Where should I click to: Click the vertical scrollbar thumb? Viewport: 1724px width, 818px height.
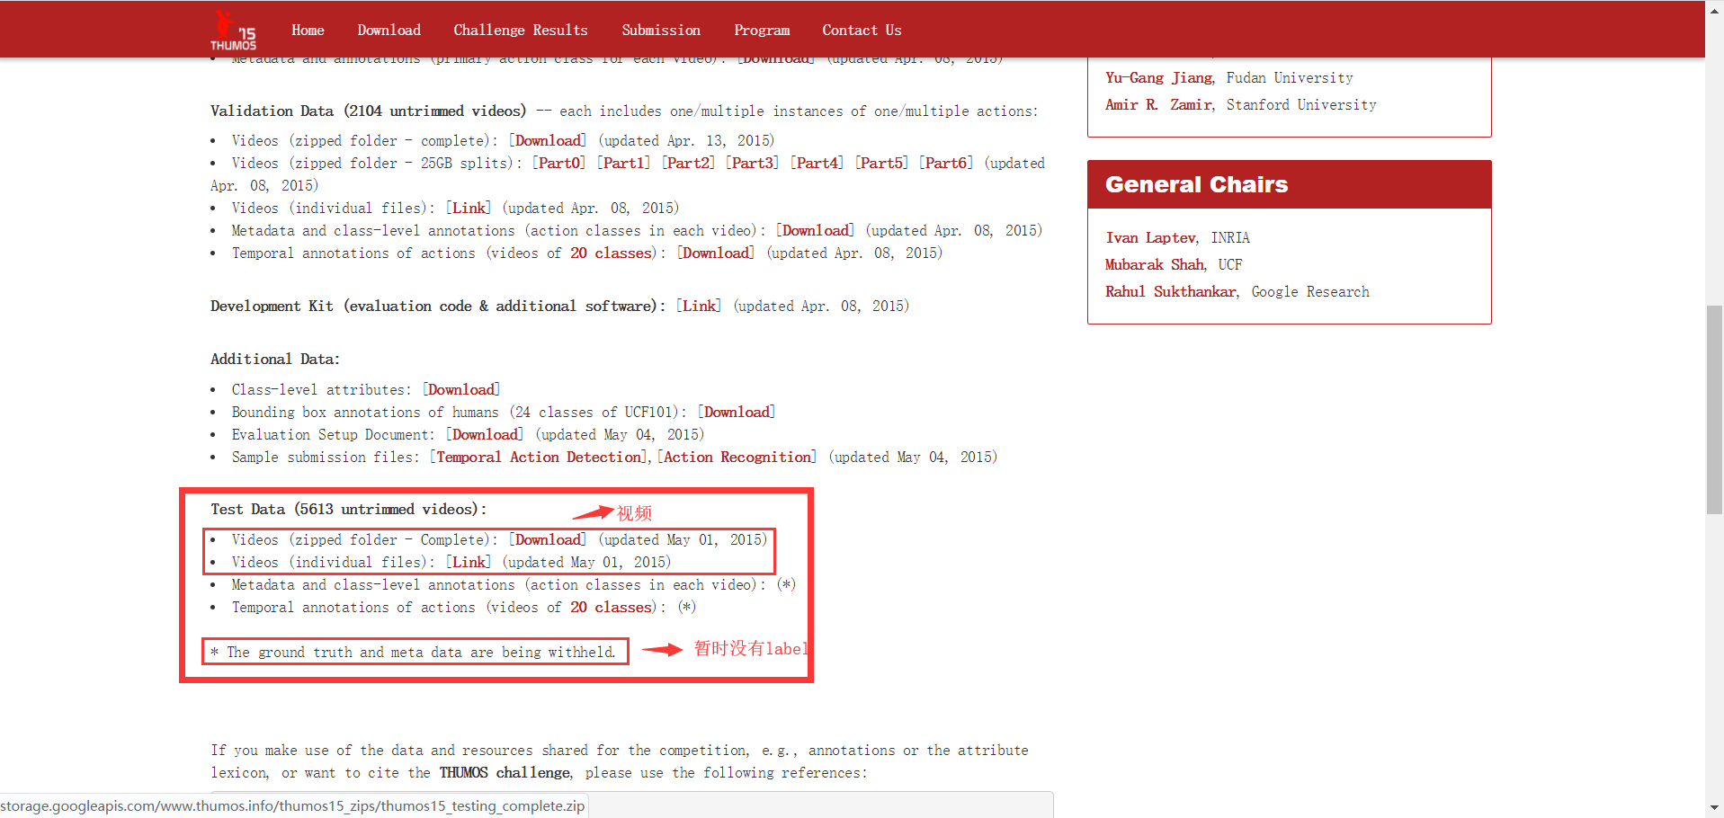tap(1714, 409)
